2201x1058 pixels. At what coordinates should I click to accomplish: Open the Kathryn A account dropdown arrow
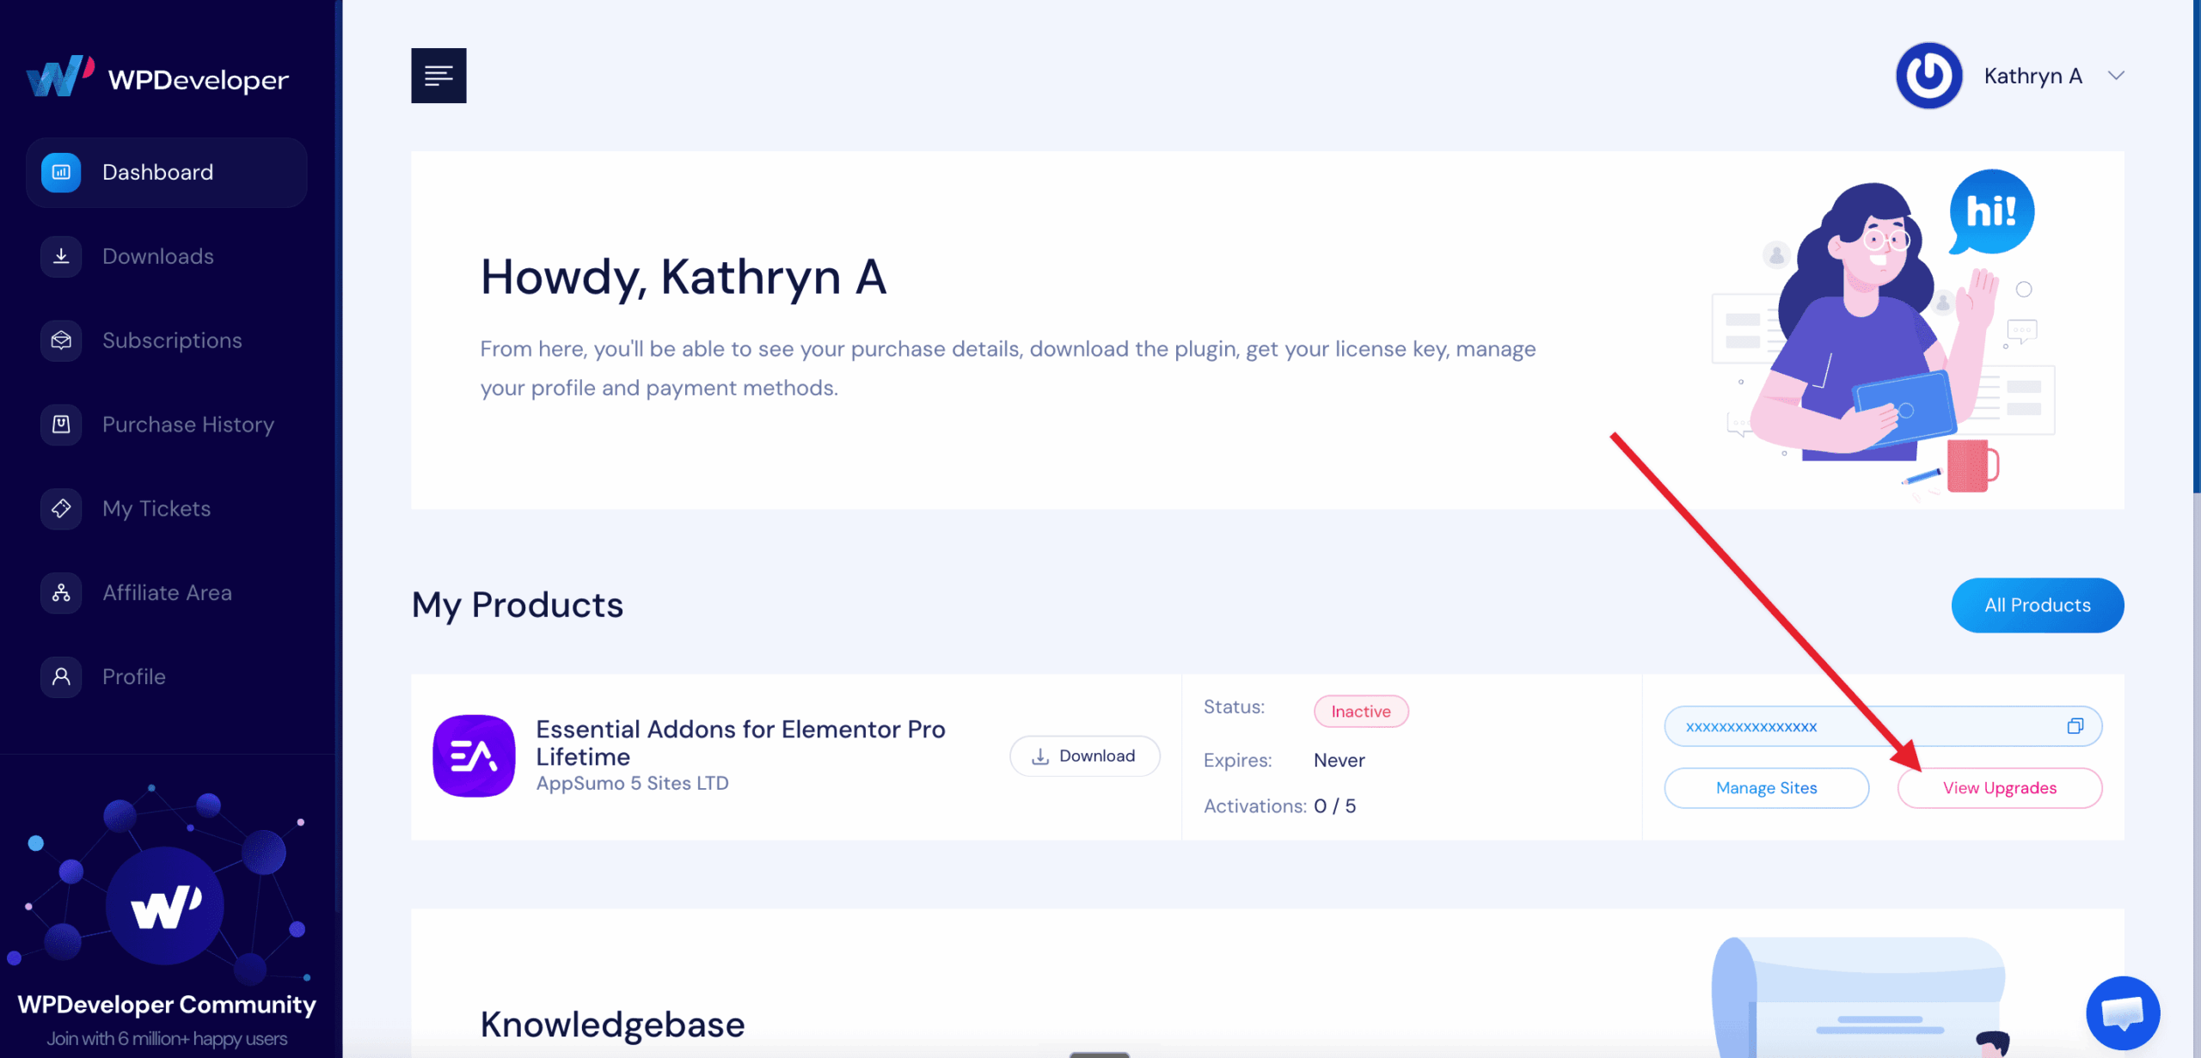click(x=2116, y=76)
